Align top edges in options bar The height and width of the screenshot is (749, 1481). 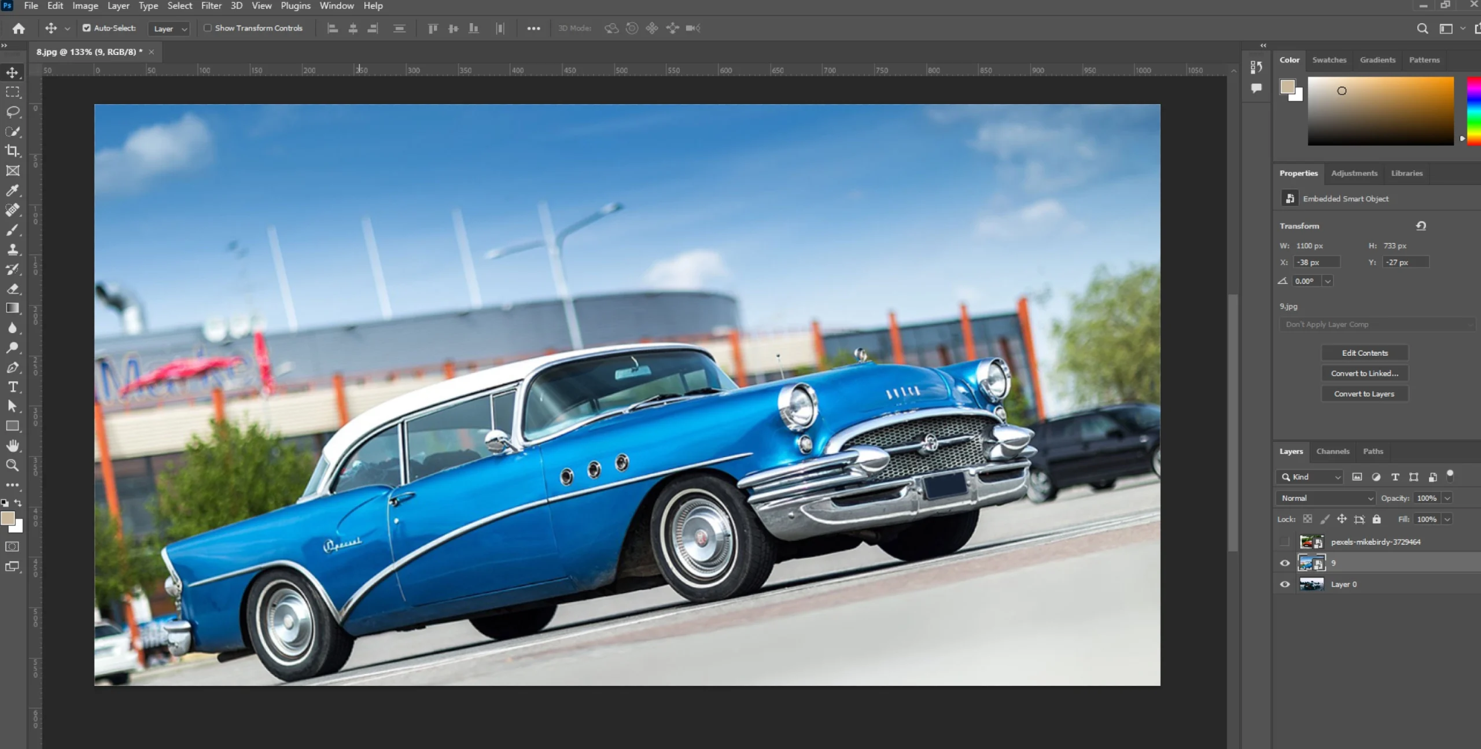[433, 28]
